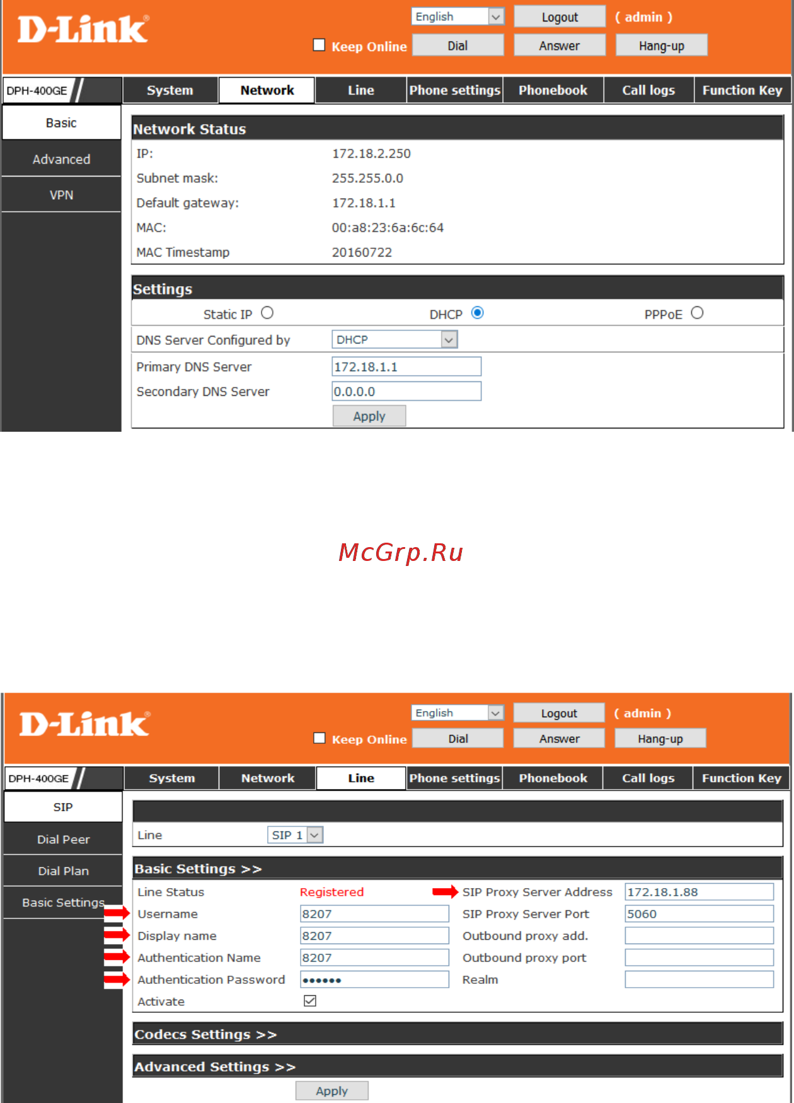Click the Dial button in top header
The image size is (794, 1103).
coord(457,45)
